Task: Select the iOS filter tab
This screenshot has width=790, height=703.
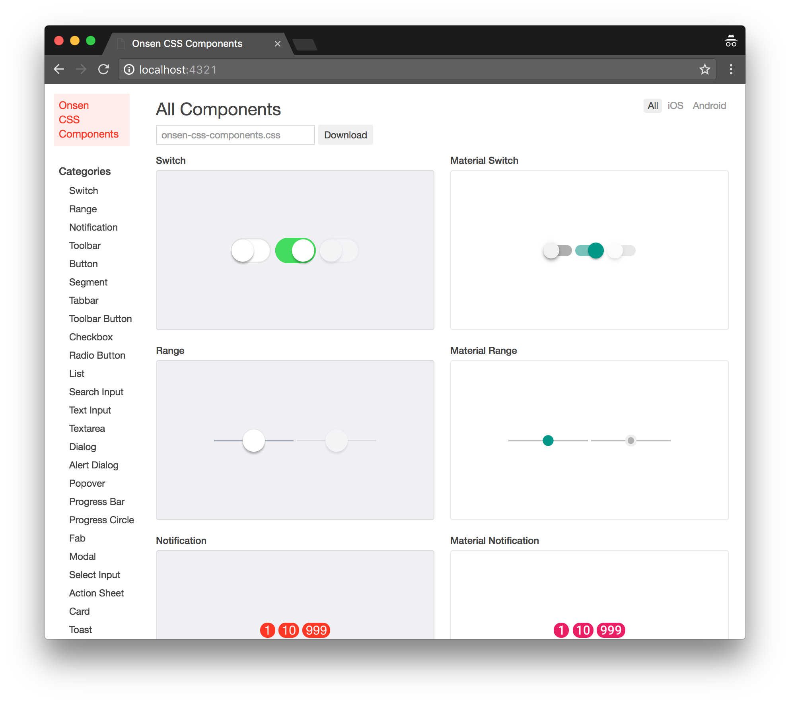Action: tap(675, 106)
